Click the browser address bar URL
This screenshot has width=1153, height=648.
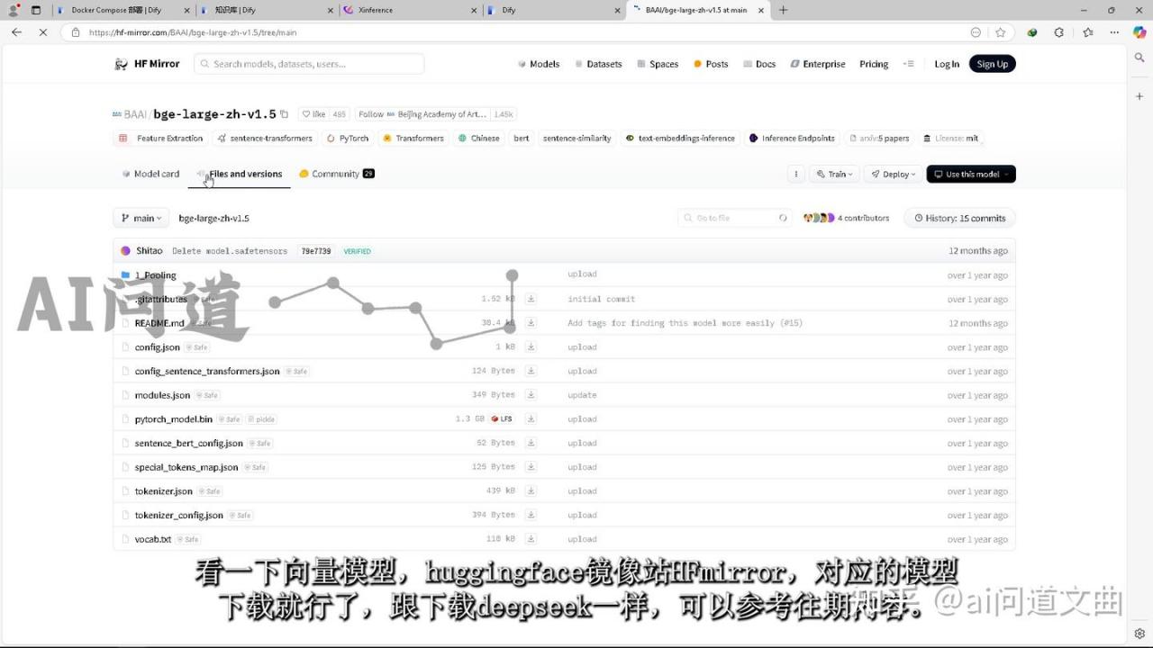193,32
